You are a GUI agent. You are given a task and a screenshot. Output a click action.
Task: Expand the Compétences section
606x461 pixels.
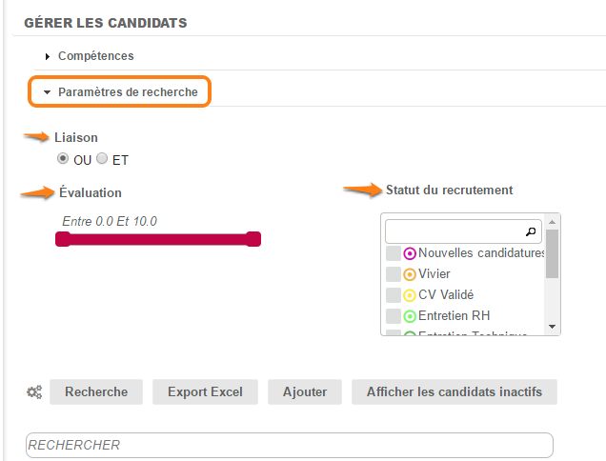tap(95, 56)
